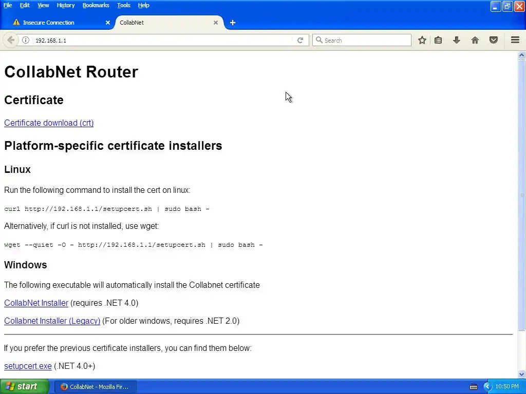Image resolution: width=526 pixels, height=394 pixels.
Task: Focus the Search input field
Action: (362, 40)
